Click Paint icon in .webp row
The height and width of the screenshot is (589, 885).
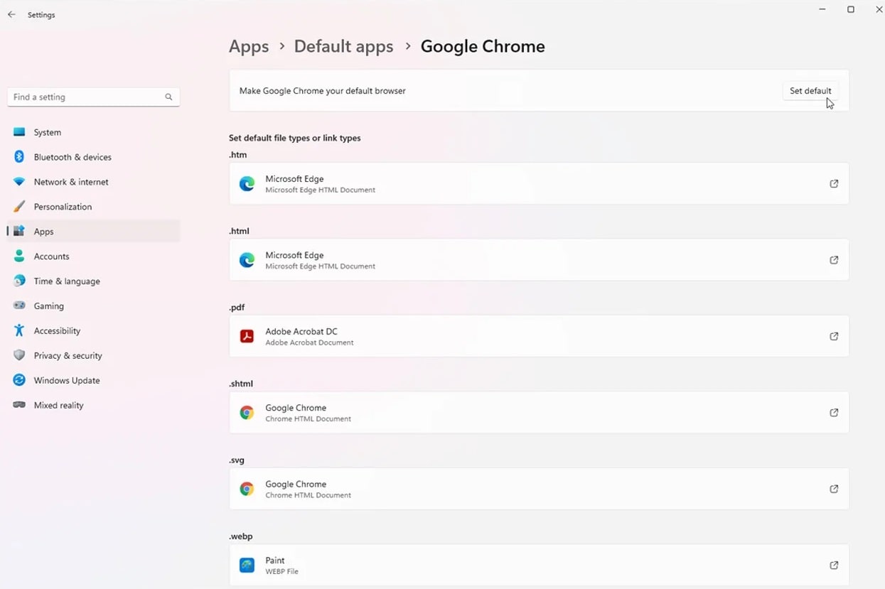pos(247,566)
